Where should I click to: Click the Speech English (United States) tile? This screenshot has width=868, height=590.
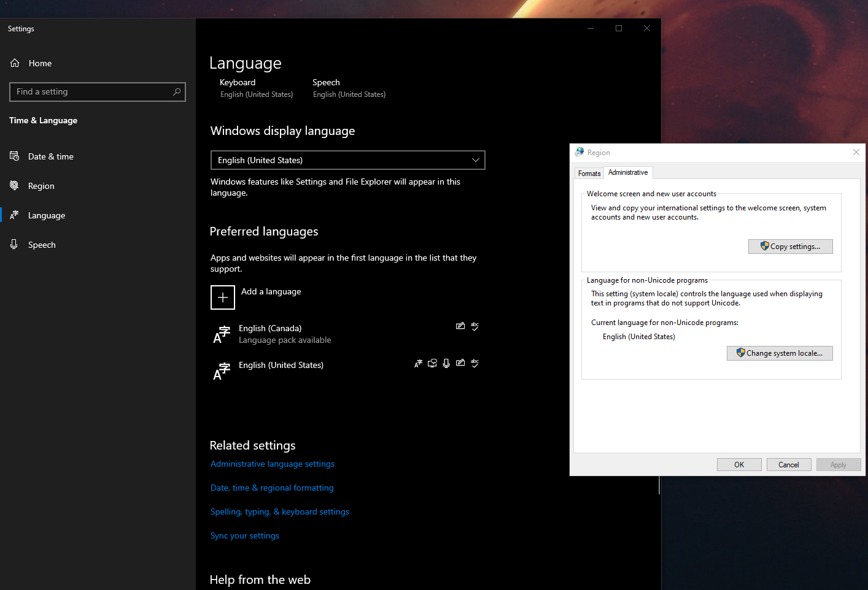click(x=349, y=88)
